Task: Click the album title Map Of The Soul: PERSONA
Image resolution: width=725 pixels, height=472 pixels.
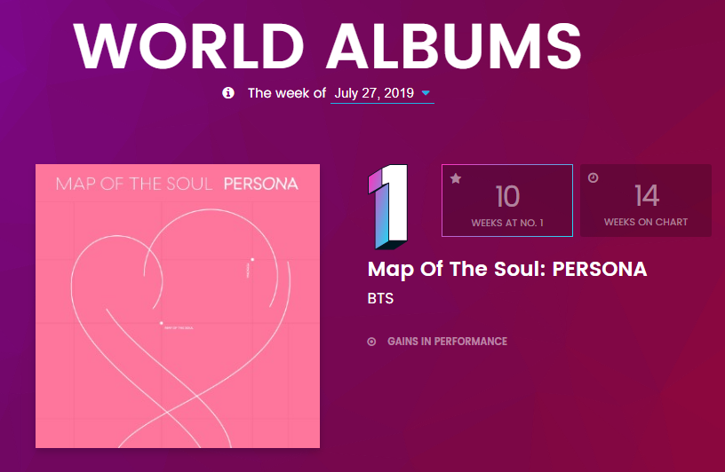Action: click(x=507, y=269)
